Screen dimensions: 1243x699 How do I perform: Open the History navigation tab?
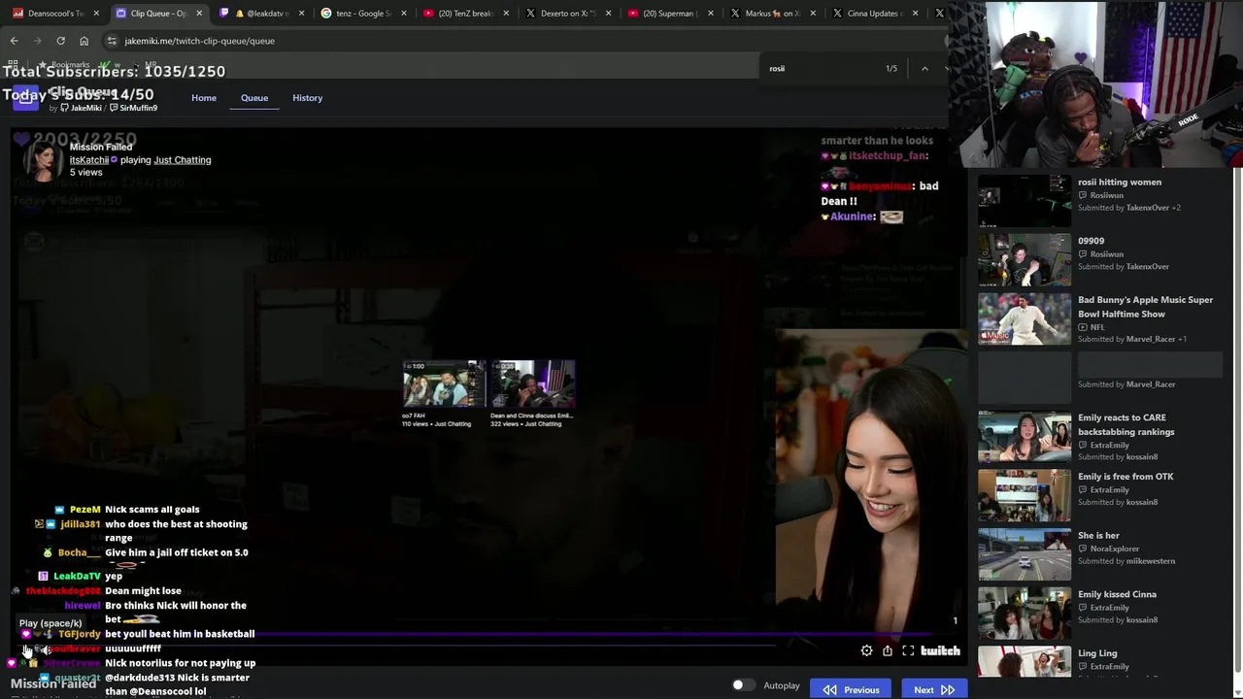click(308, 98)
